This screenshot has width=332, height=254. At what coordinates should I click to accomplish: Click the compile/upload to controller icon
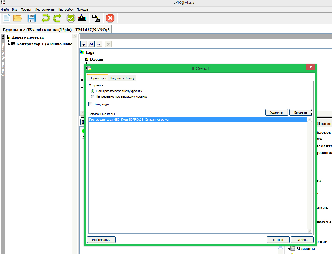click(82, 18)
